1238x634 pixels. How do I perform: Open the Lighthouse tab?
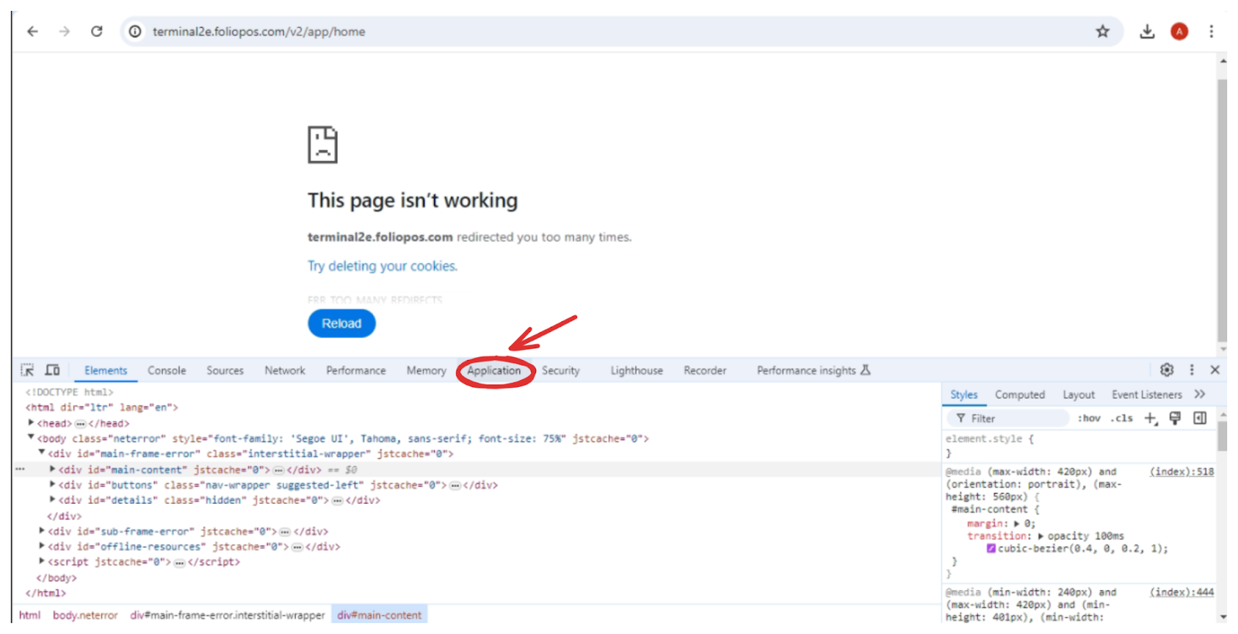pyautogui.click(x=637, y=371)
